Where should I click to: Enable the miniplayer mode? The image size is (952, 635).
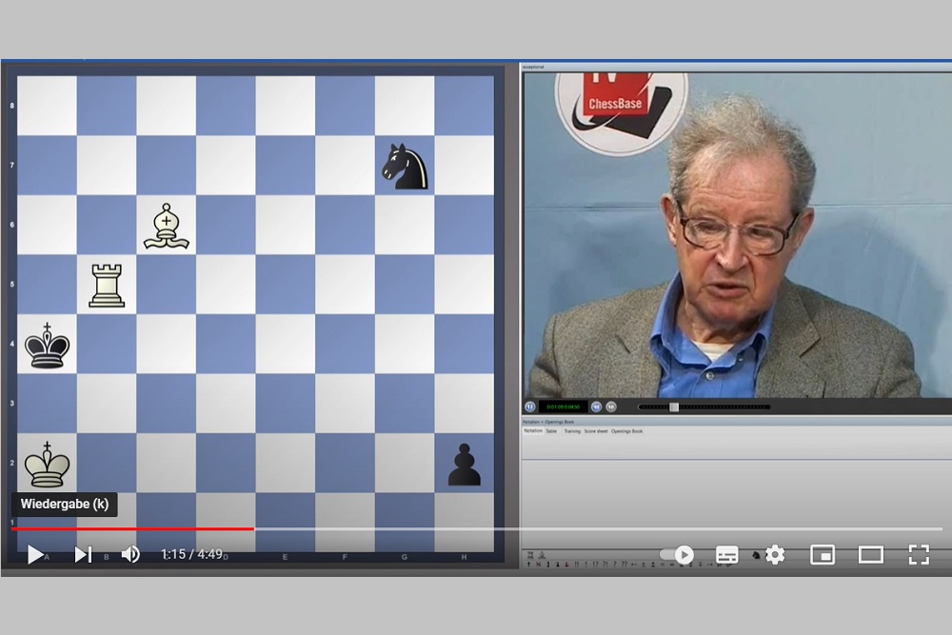pos(823,554)
